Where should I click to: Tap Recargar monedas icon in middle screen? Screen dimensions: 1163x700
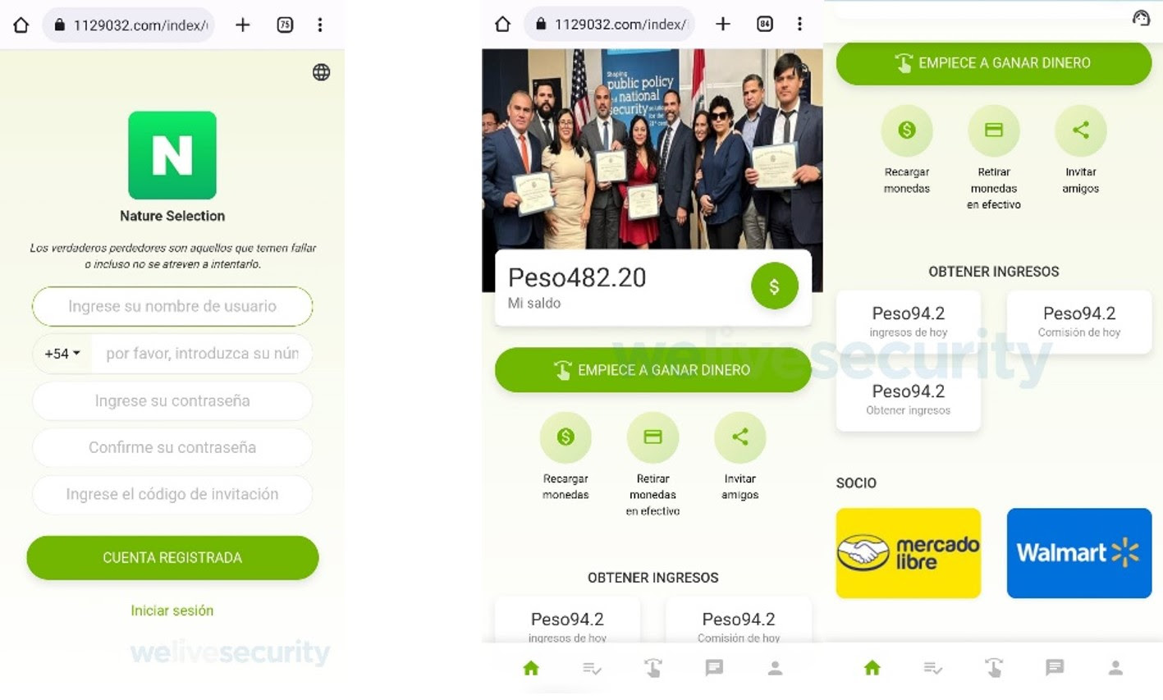pos(565,437)
